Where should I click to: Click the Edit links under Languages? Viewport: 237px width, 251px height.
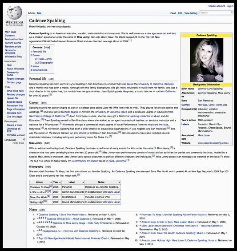[19, 143]
